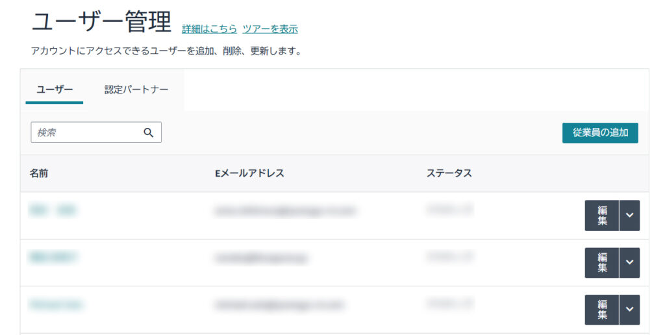Switch to the ユーザー tab
The width and height of the screenshot is (665, 335).
(55, 90)
